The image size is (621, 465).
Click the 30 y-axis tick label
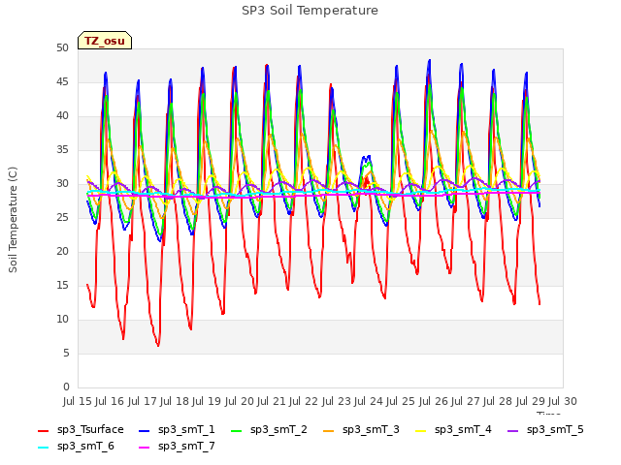(62, 184)
